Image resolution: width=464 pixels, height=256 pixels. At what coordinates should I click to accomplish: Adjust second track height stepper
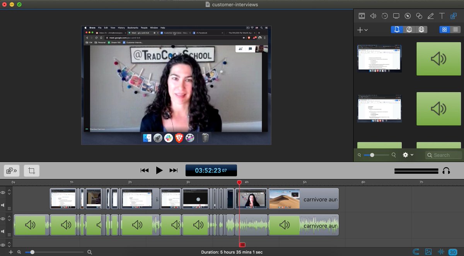9,219
